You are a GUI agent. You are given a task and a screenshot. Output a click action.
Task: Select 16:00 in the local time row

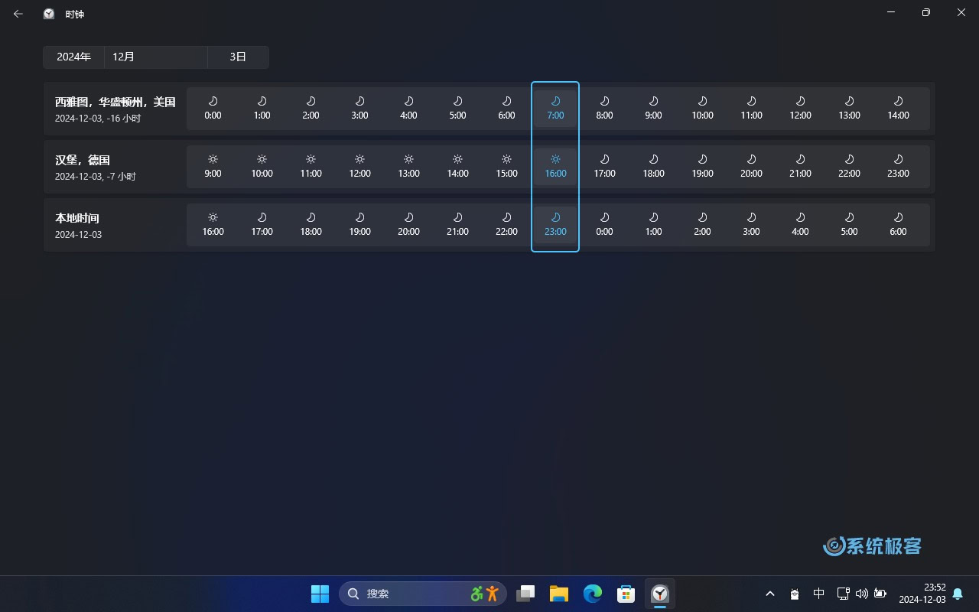click(213, 225)
